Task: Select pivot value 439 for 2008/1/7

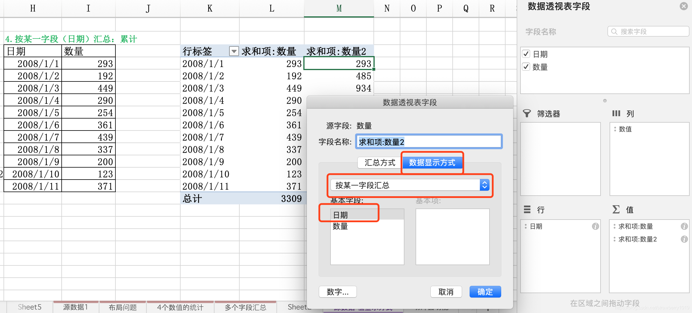Action: tap(272, 137)
